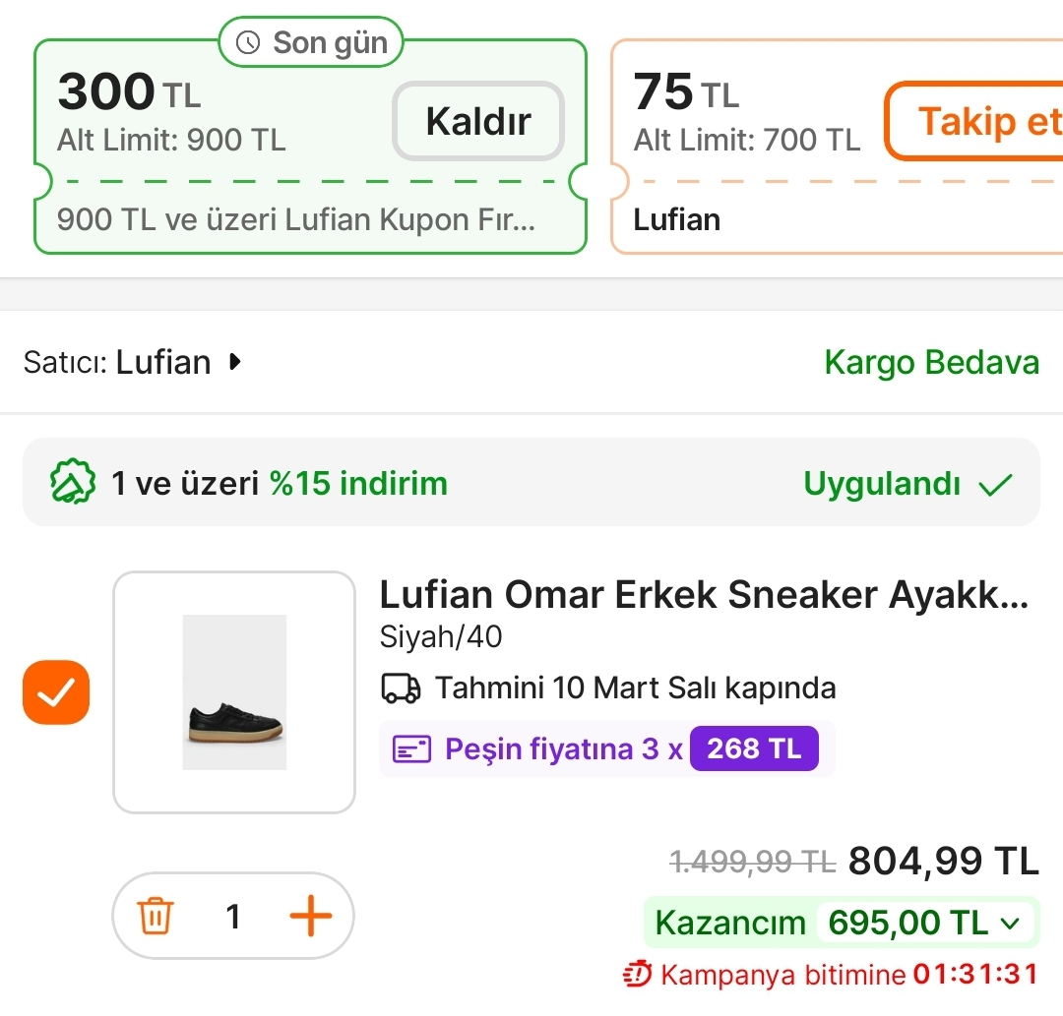Increase quantity with the plus icon
The height and width of the screenshot is (1016, 1063).
click(310, 917)
